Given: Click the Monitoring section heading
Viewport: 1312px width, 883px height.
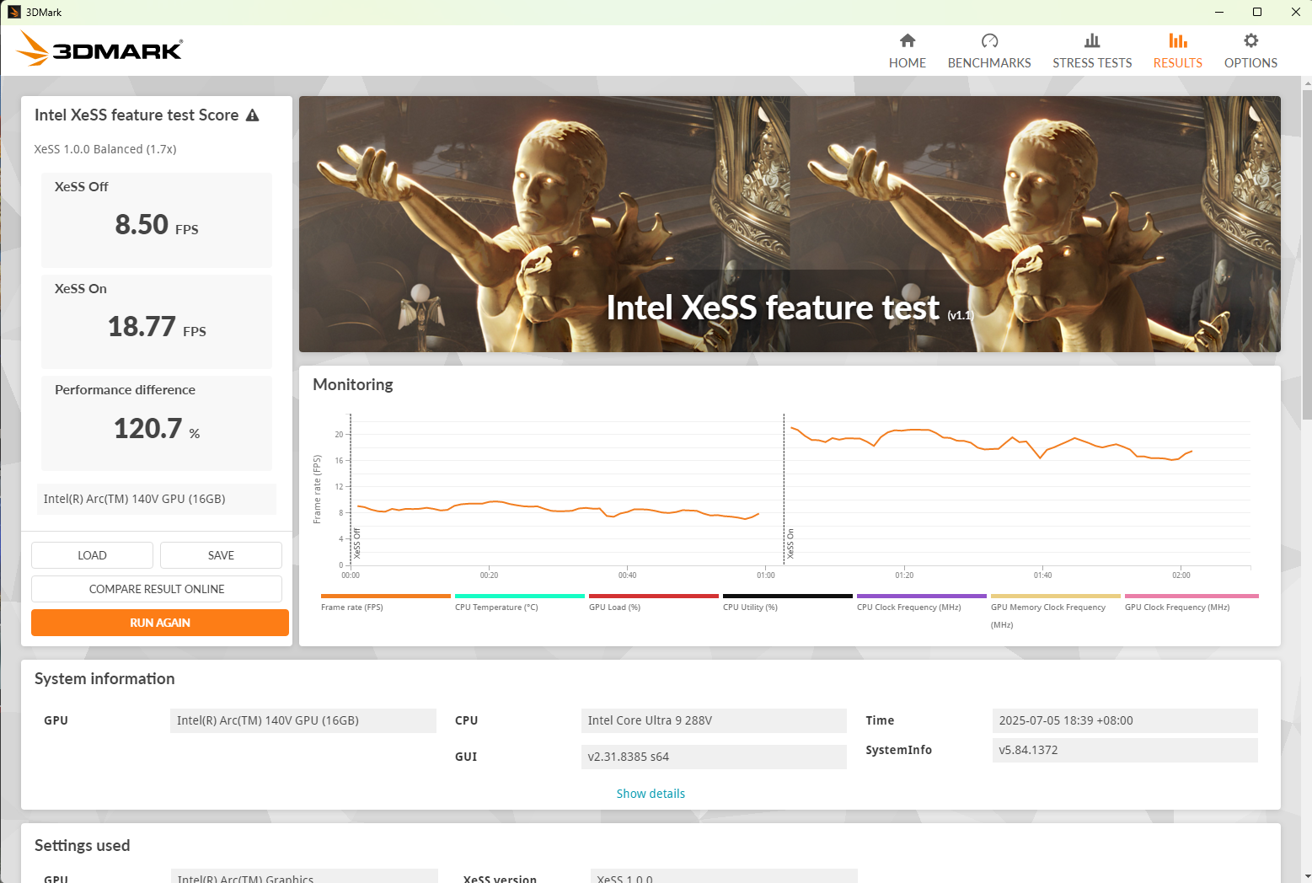Looking at the screenshot, I should pyautogui.click(x=353, y=385).
